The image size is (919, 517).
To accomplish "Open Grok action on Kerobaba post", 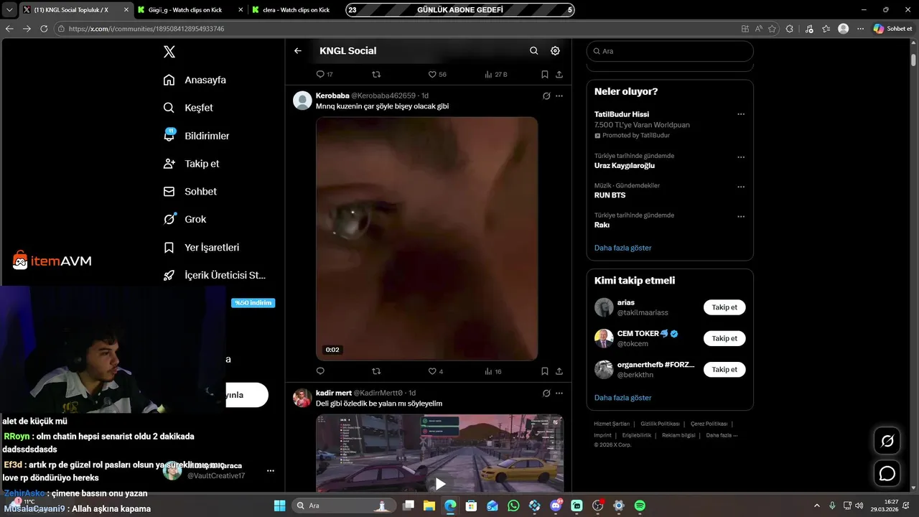I will click(x=546, y=96).
